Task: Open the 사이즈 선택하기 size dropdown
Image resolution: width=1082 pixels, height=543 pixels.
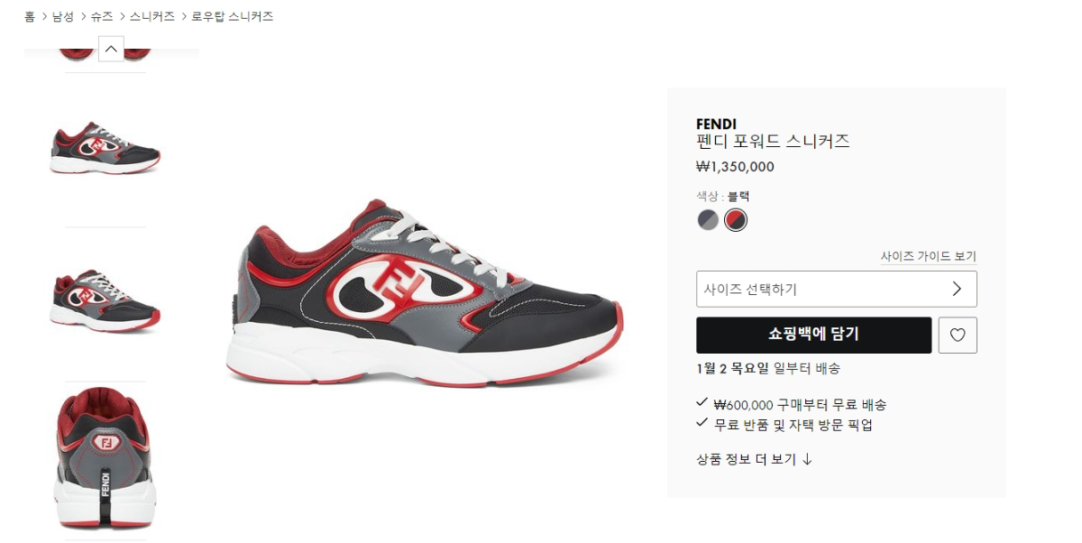Action: [837, 289]
